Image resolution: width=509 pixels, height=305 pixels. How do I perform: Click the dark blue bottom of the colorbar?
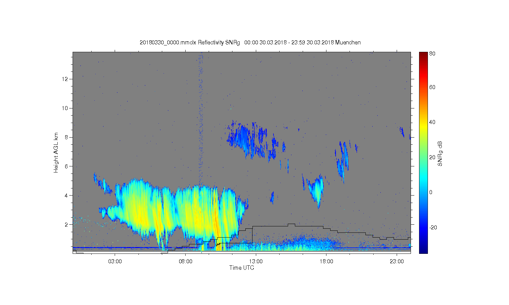point(423,250)
